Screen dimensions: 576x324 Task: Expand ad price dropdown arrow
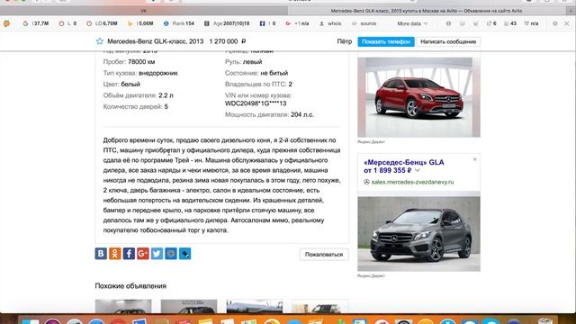(x=418, y=170)
